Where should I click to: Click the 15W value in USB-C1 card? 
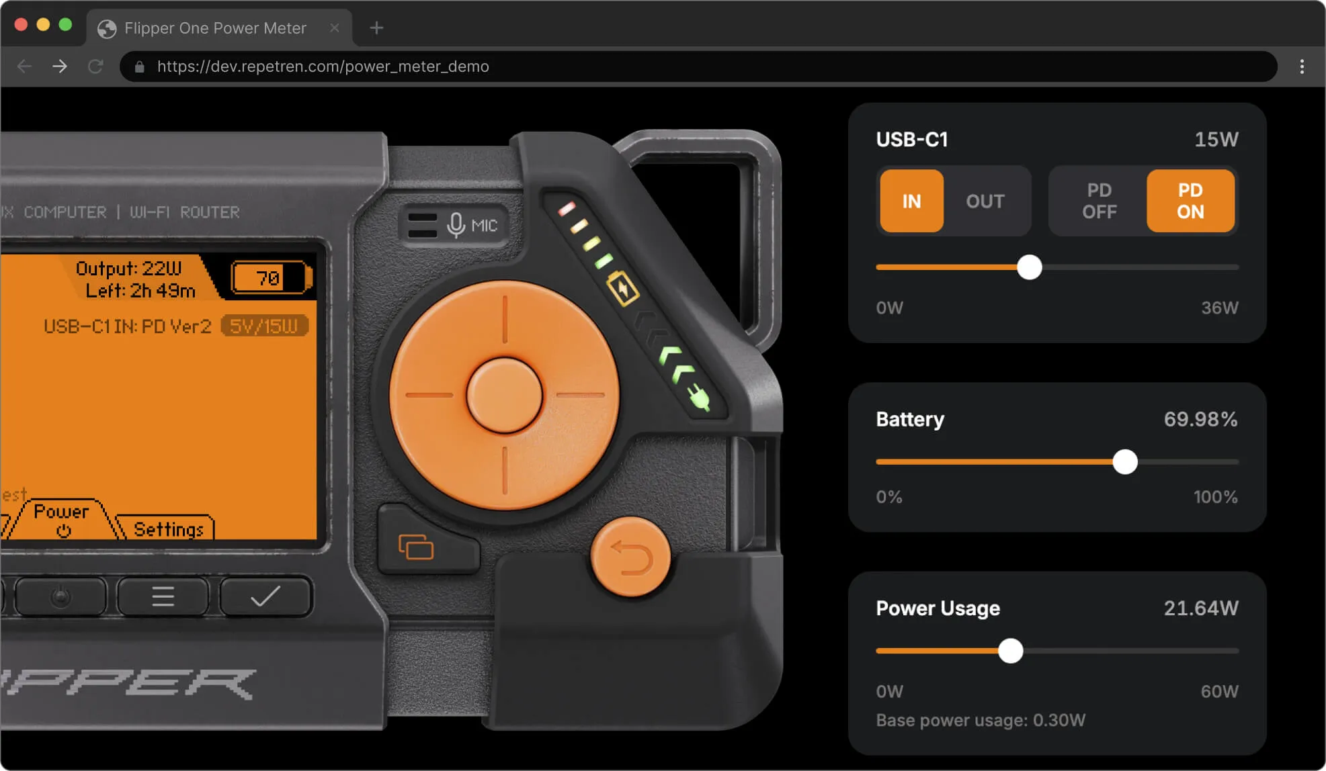pyautogui.click(x=1216, y=139)
